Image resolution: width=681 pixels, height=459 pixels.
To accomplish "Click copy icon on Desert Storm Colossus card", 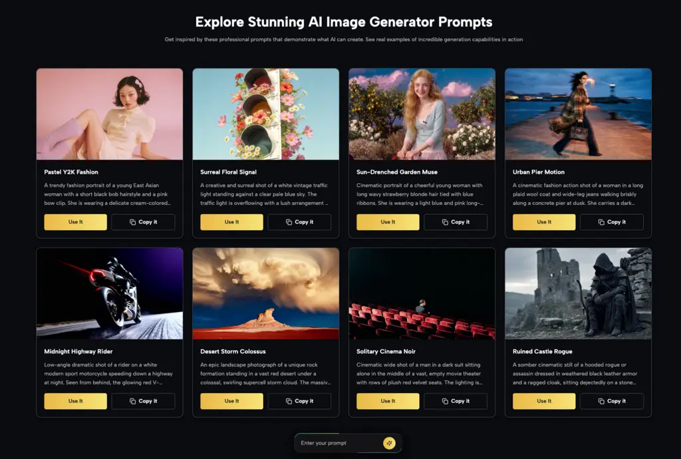I will pyautogui.click(x=289, y=401).
